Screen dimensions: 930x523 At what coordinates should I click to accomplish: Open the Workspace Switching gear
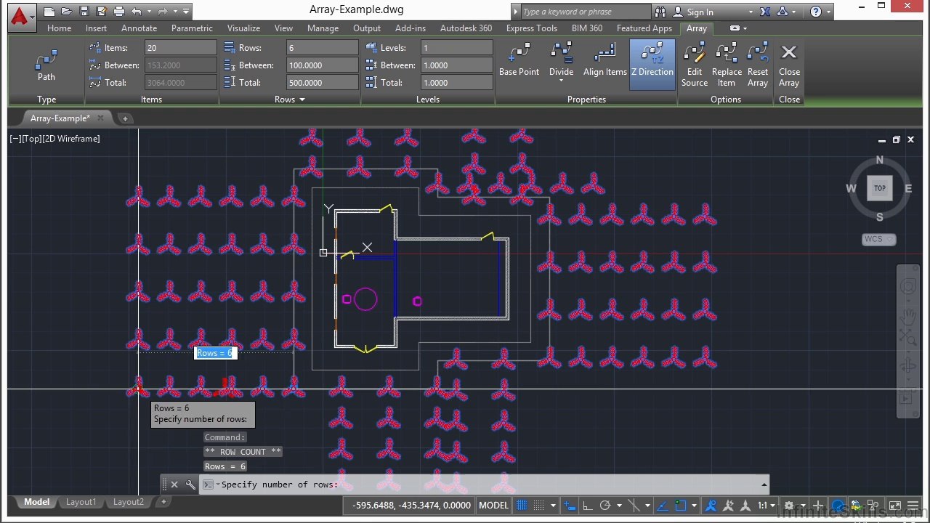pos(789,506)
